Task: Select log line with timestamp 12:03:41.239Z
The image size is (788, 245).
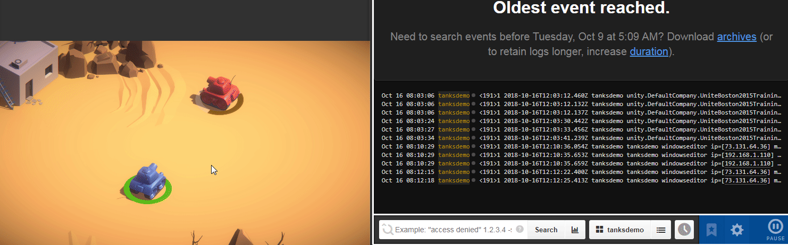Action: click(x=582, y=138)
